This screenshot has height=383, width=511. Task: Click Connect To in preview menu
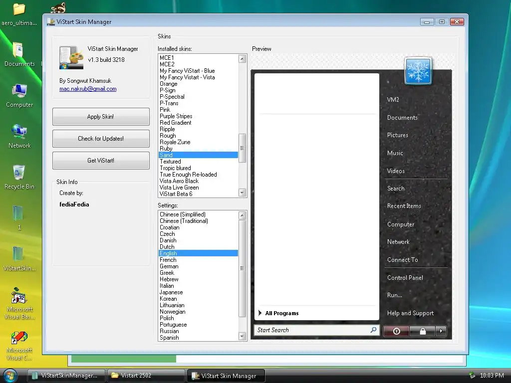pyautogui.click(x=403, y=259)
